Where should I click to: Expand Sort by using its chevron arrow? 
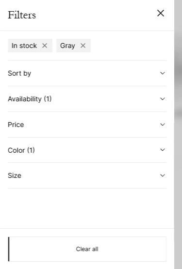(x=163, y=73)
